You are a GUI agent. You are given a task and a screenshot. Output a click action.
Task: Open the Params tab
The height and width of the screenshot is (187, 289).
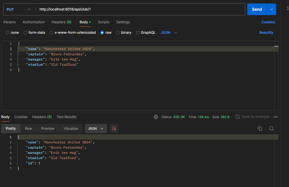coord(10,22)
